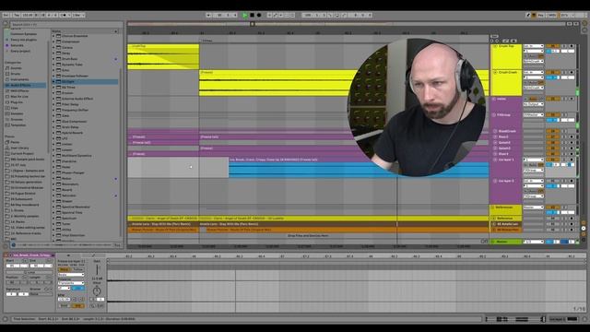
Task: Select Sounds category in browser
Action: point(17,68)
